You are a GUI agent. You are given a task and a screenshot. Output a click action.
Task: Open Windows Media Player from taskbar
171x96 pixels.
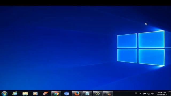tap(35, 94)
